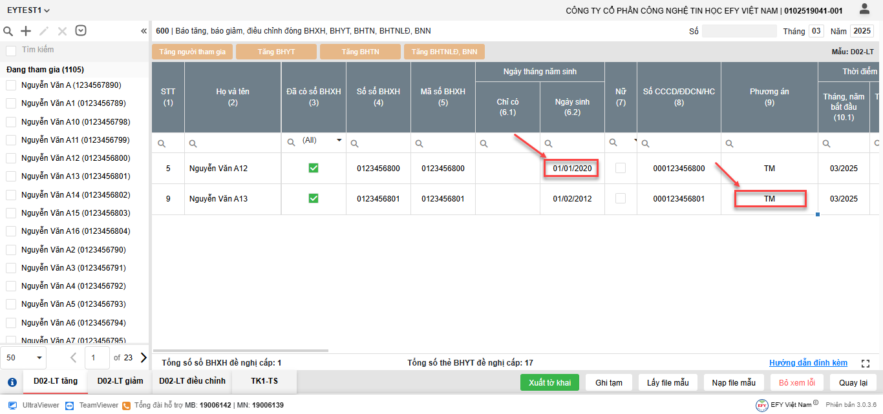Screen dimensions: 883x414
Task: Collapse the left panel with double-chevron icon
Action: tap(144, 31)
